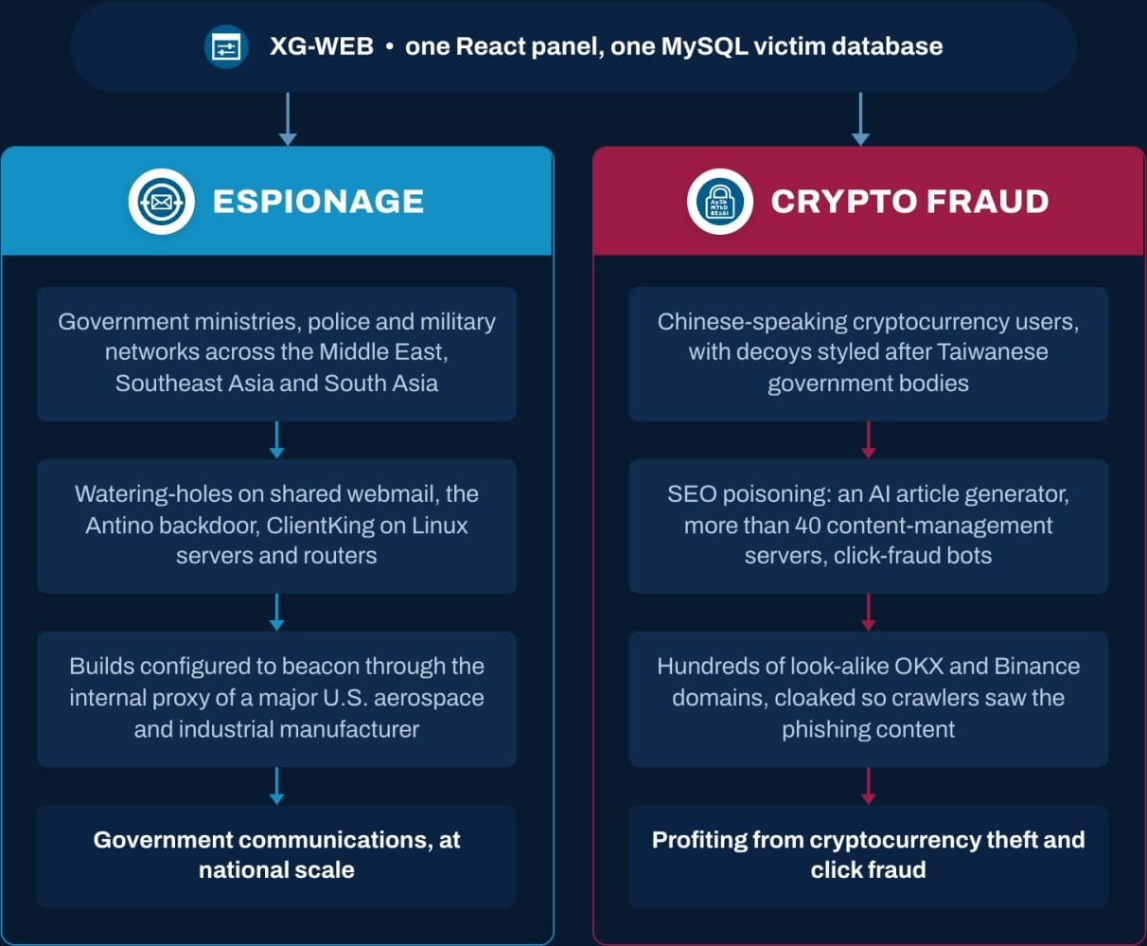Click red arrow below Chinese-speaking users box
1147x946 pixels.
(868, 440)
